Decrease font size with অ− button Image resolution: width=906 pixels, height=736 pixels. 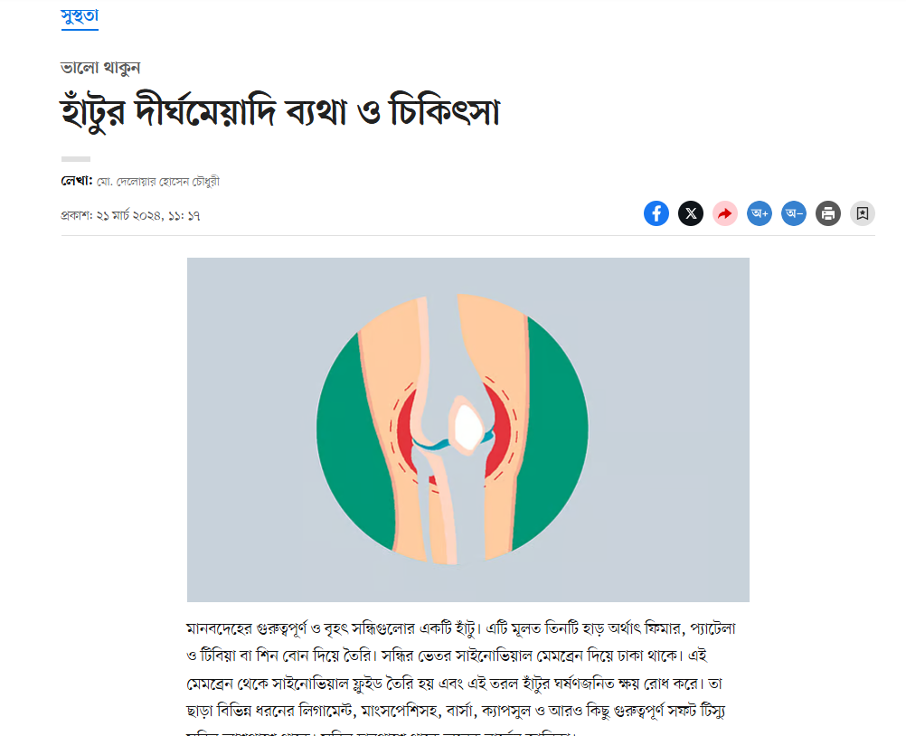[x=794, y=213]
